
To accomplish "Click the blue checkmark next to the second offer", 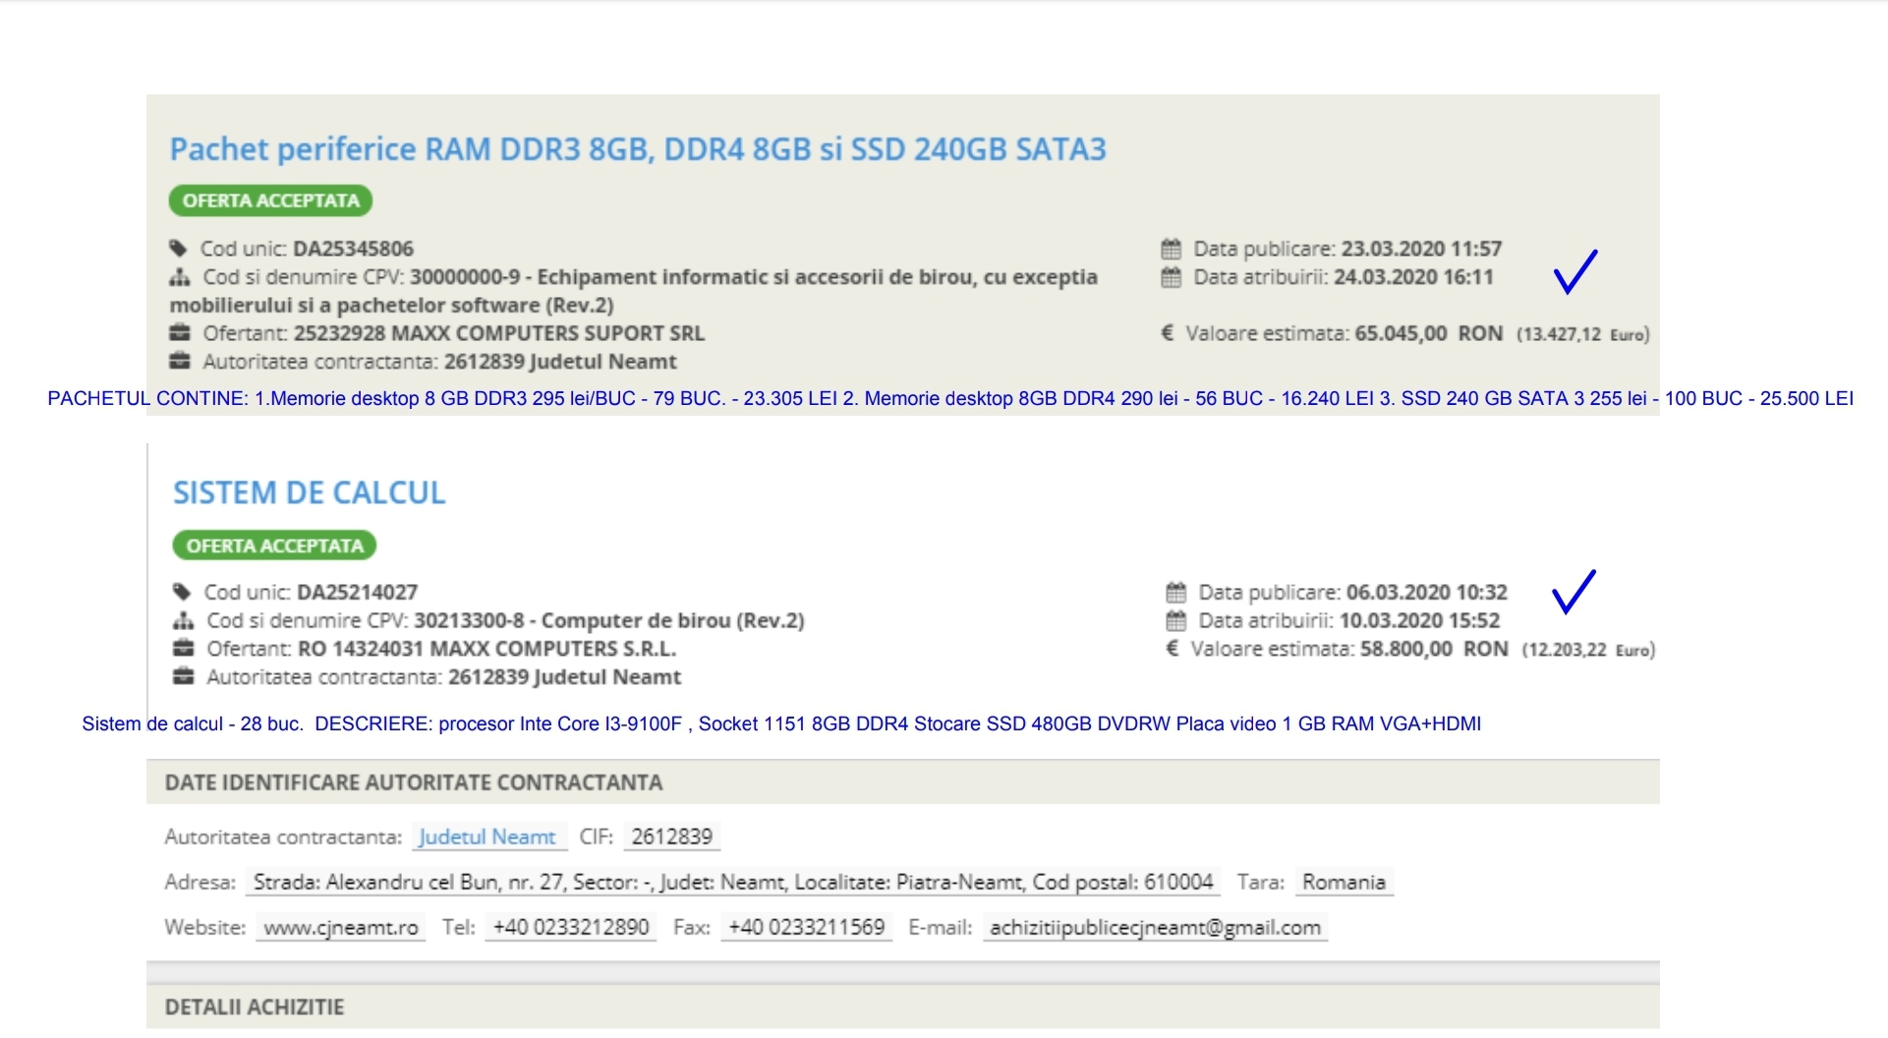I will click(1573, 592).
